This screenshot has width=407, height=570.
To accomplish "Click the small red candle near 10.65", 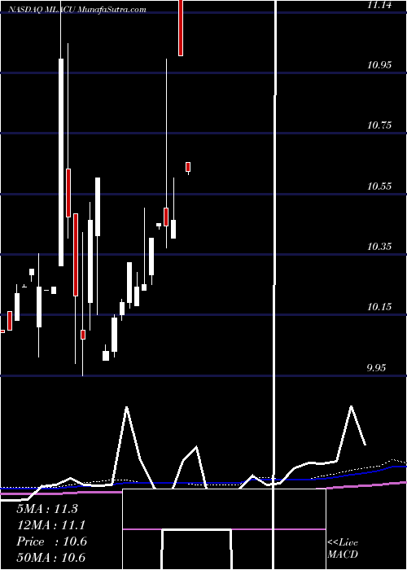I will click(x=188, y=167).
